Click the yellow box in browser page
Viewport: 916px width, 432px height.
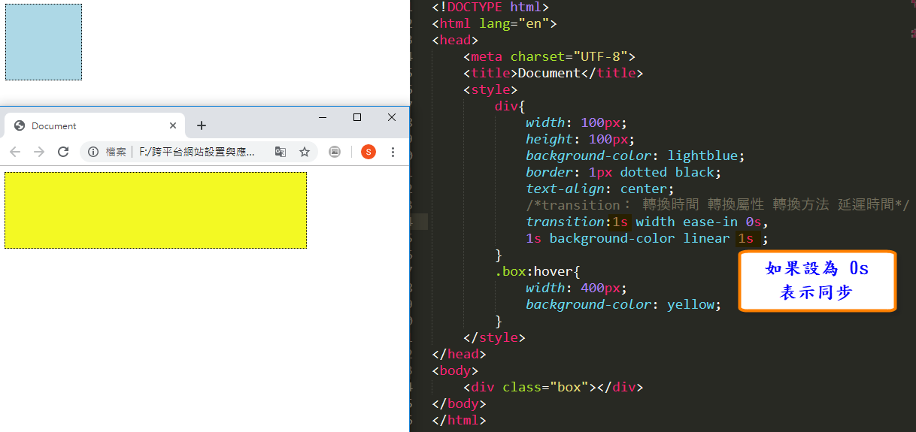point(156,210)
